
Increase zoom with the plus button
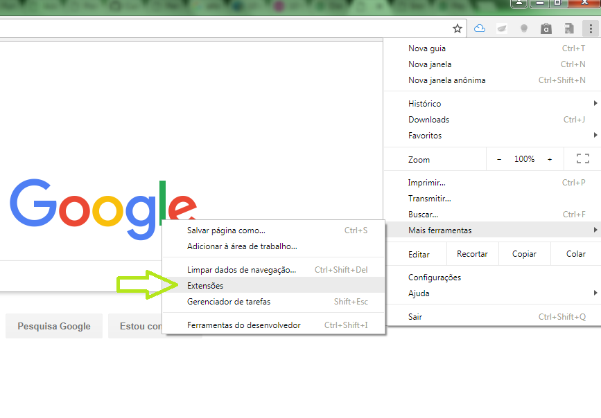(550, 159)
